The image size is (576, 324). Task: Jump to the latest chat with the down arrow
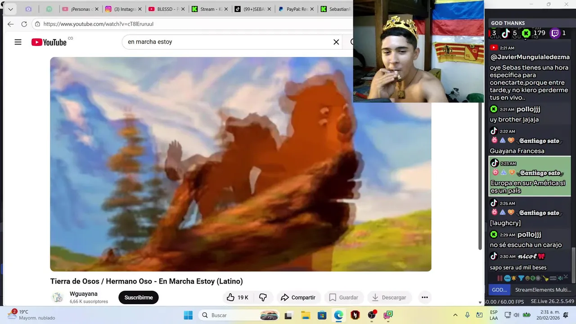coord(566,276)
